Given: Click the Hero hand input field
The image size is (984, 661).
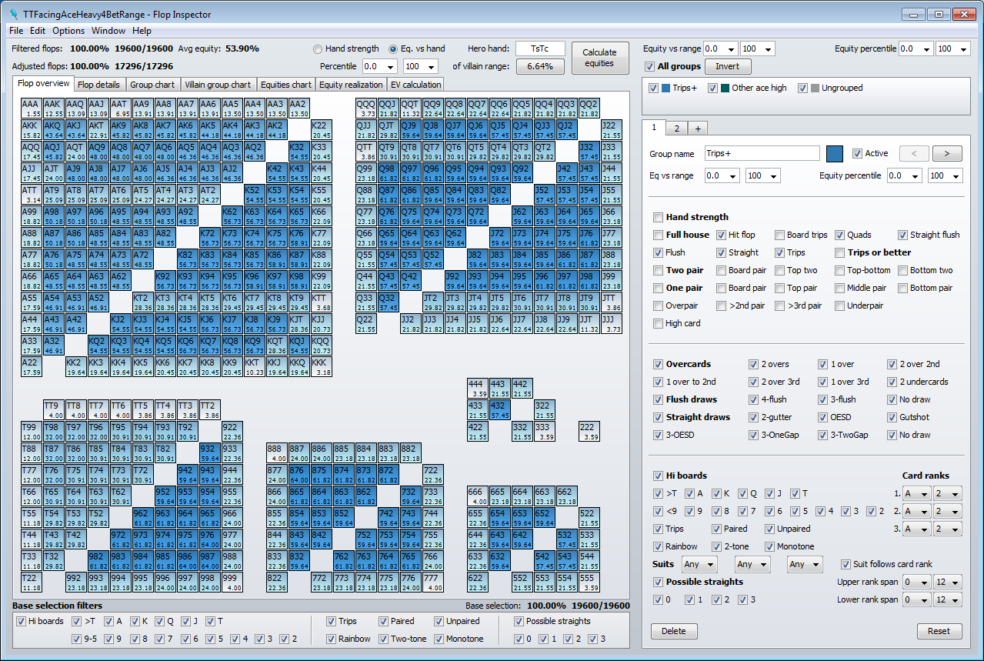Looking at the screenshot, I should coord(539,48).
